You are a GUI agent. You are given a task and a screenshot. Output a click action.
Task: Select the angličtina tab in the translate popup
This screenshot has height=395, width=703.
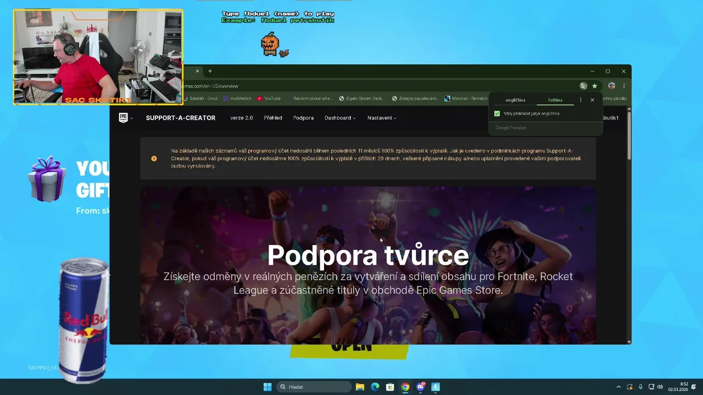[x=515, y=100]
